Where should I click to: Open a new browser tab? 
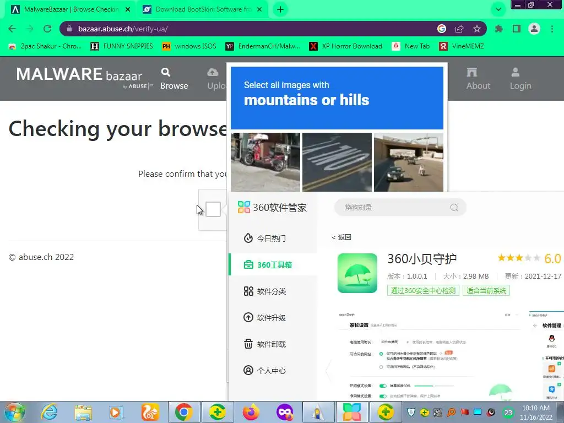click(x=280, y=10)
